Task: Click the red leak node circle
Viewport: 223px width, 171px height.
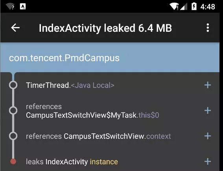Action: click(x=13, y=162)
